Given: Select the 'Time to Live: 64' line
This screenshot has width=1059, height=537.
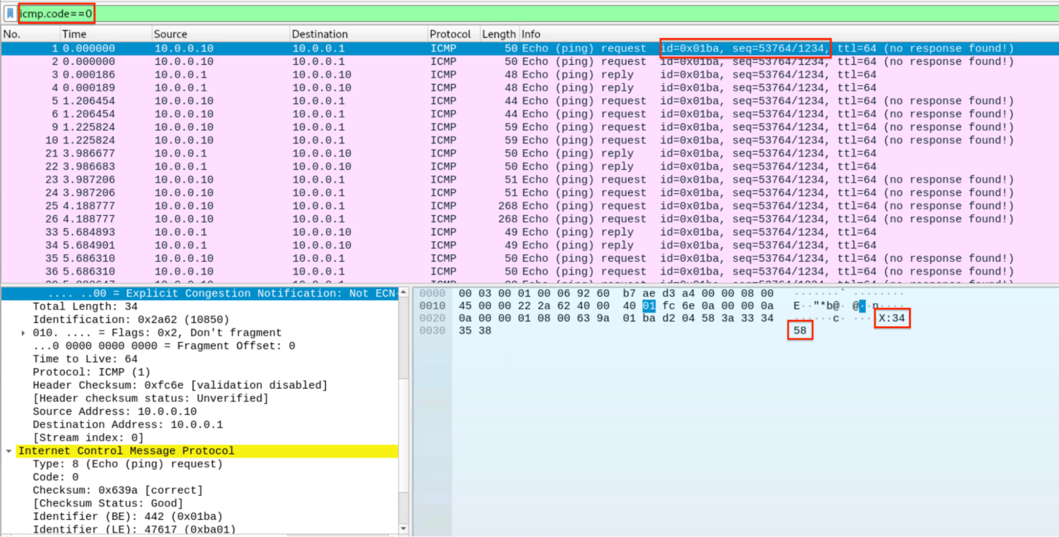Looking at the screenshot, I should pyautogui.click(x=85, y=359).
